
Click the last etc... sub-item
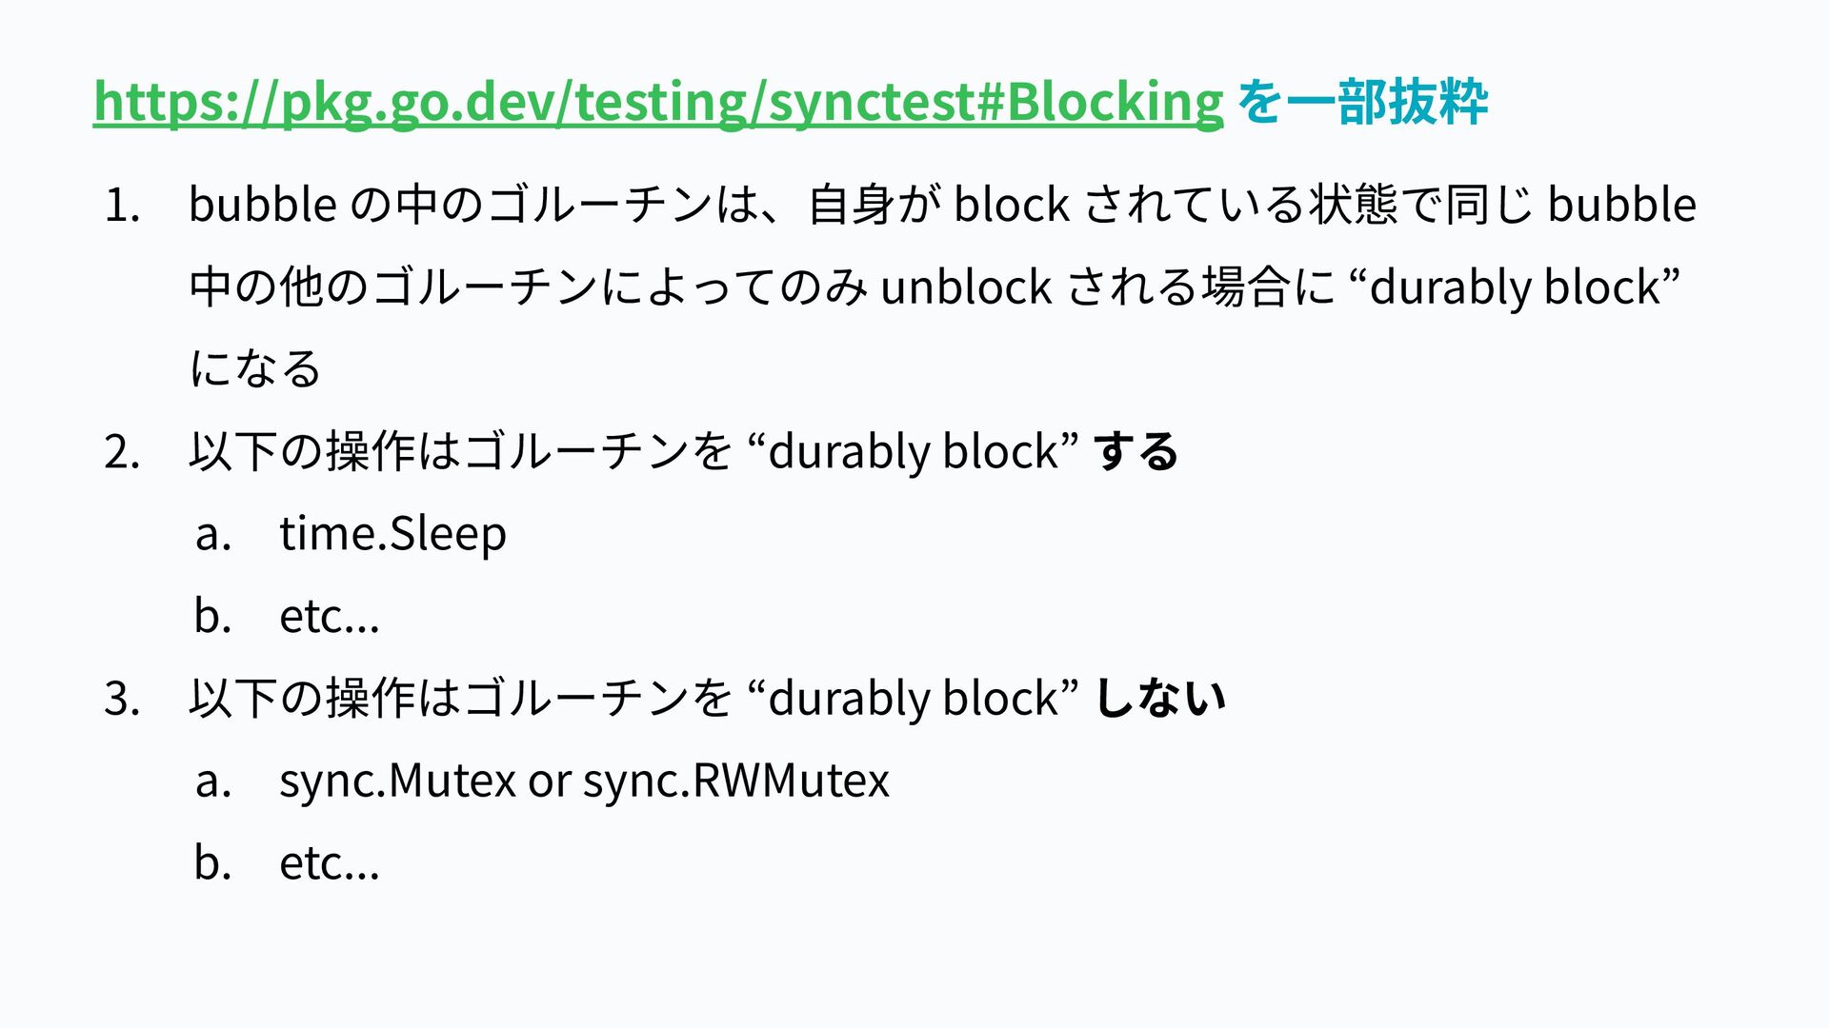tap(330, 862)
